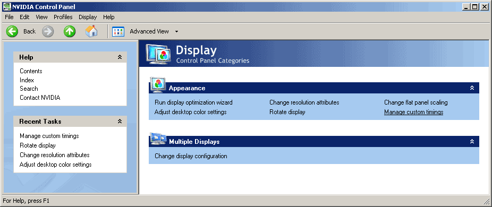Go to Home via house icon
This screenshot has width=492, height=207.
[91, 31]
